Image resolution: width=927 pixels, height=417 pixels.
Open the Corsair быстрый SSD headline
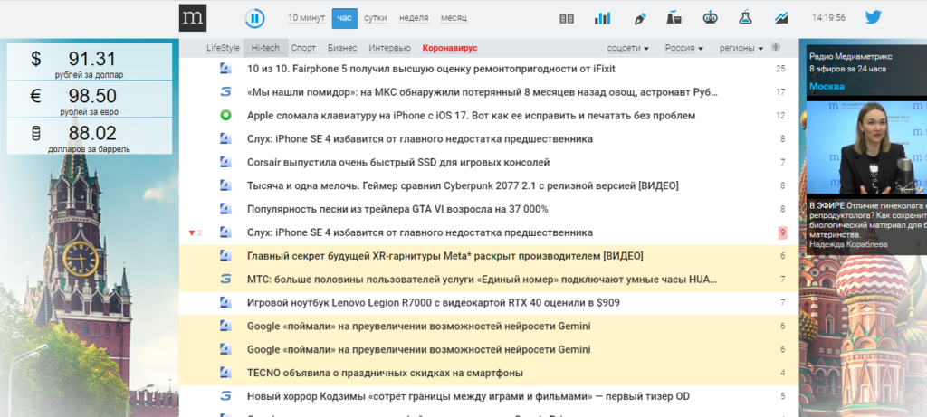pyautogui.click(x=398, y=163)
